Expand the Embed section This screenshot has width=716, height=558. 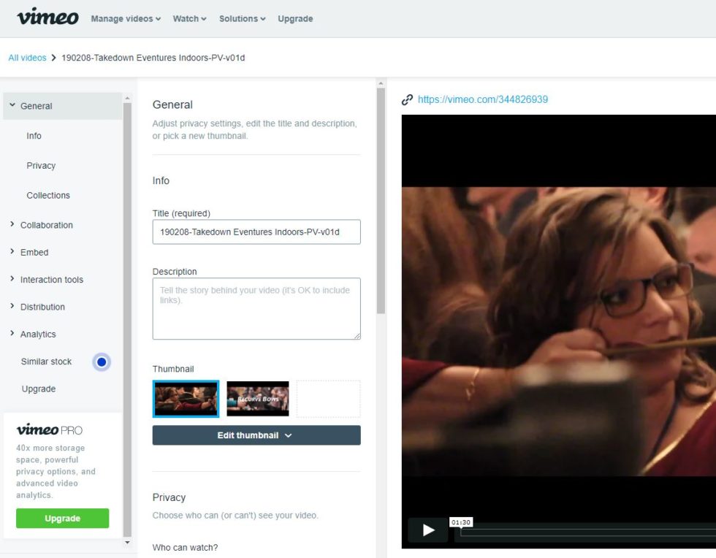point(34,252)
